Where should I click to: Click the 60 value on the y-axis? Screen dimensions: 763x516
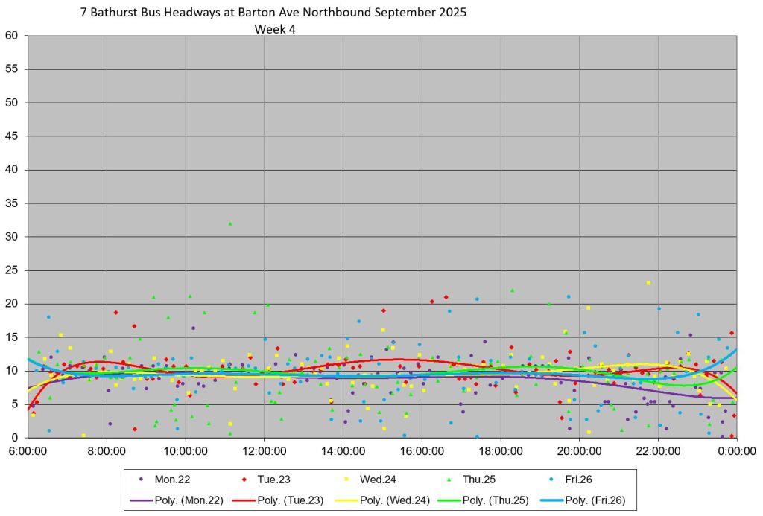pyautogui.click(x=11, y=36)
